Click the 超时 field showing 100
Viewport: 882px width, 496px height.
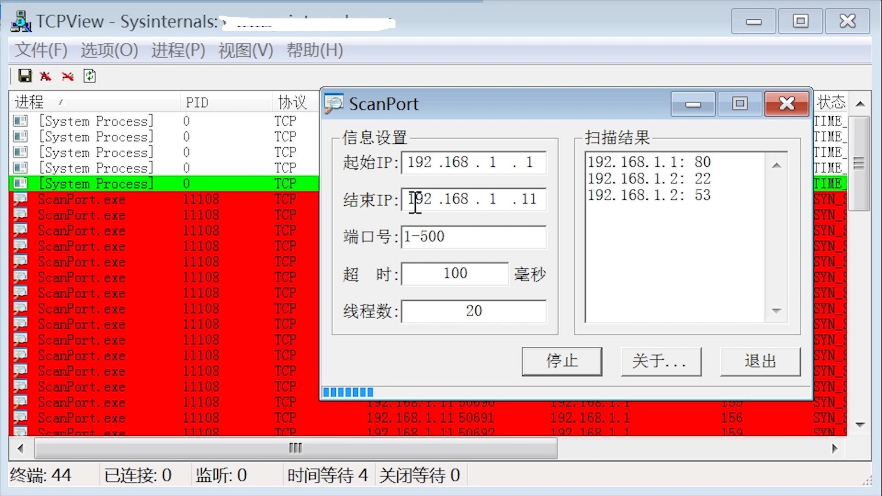(455, 274)
